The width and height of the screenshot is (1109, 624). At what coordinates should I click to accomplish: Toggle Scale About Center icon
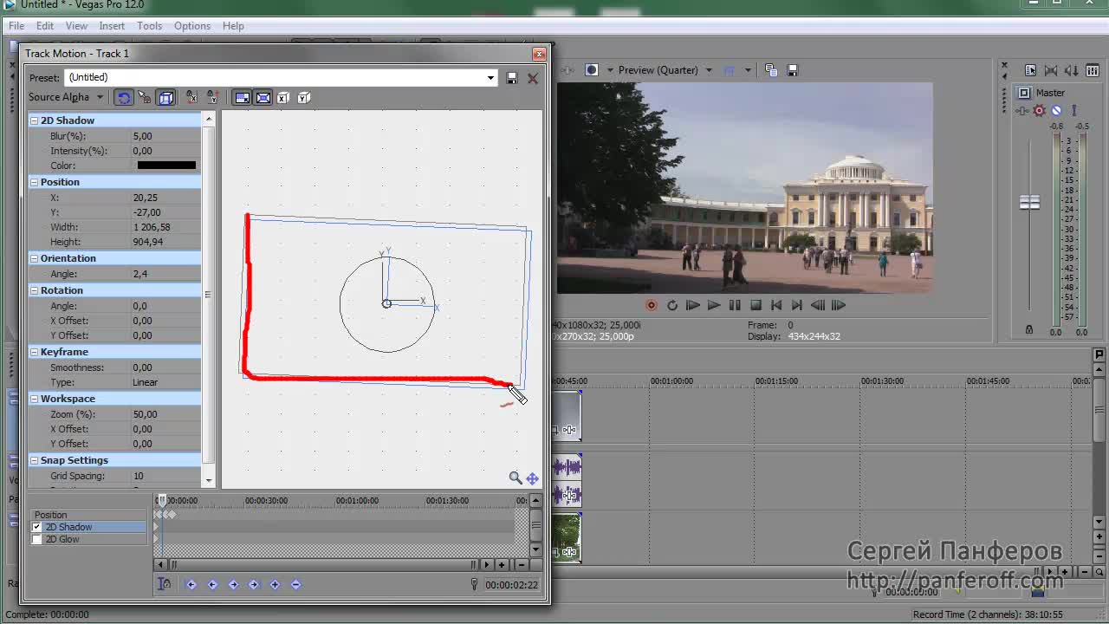263,98
